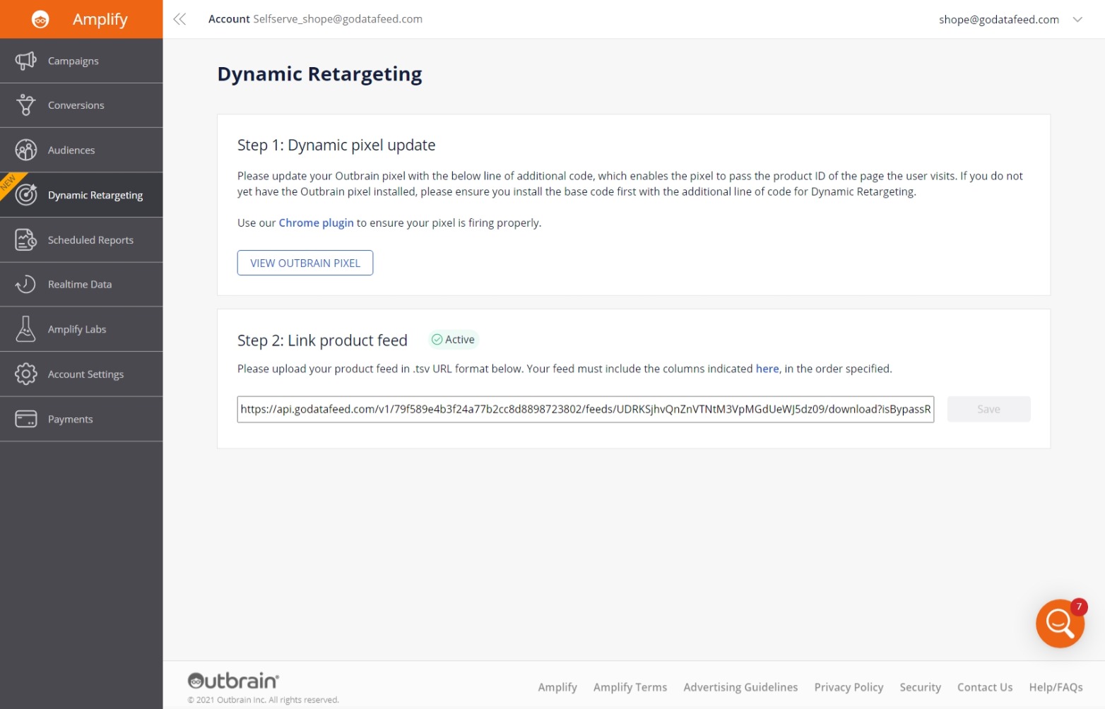Open Advertising Guidelines footer link
This screenshot has height=709, width=1105.
[x=740, y=687]
